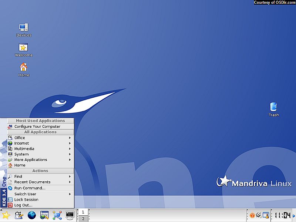Expand the Internet submenu
This screenshot has height=222, width=296.
[x=40, y=143]
